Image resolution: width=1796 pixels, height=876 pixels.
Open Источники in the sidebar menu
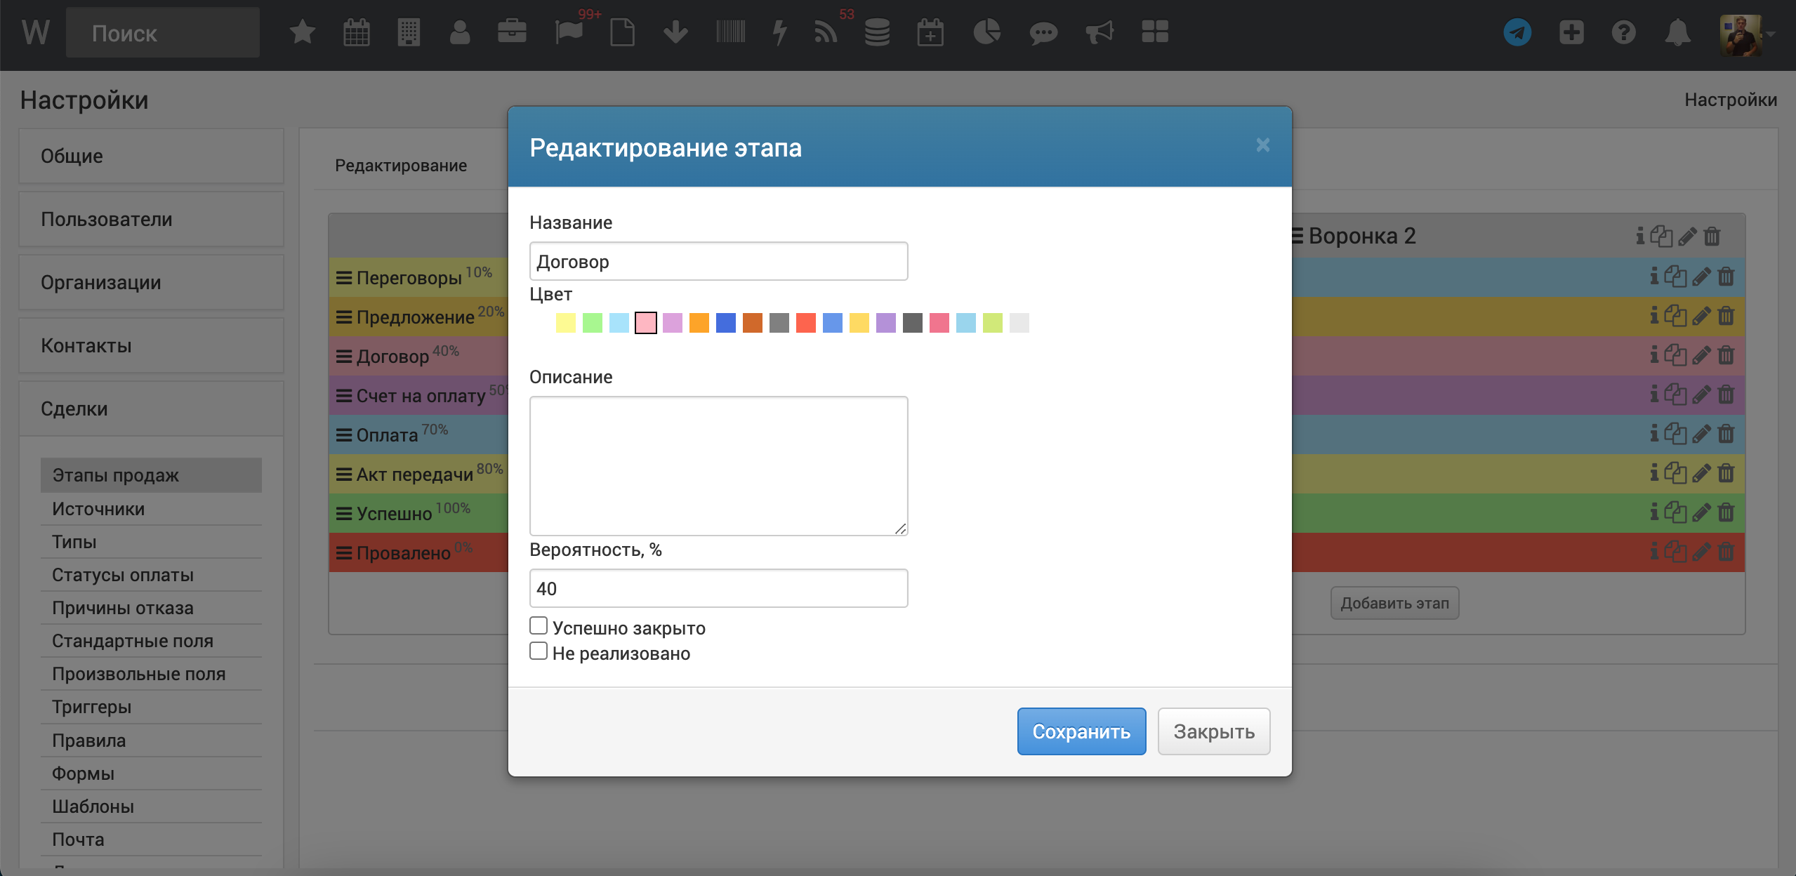(x=98, y=509)
